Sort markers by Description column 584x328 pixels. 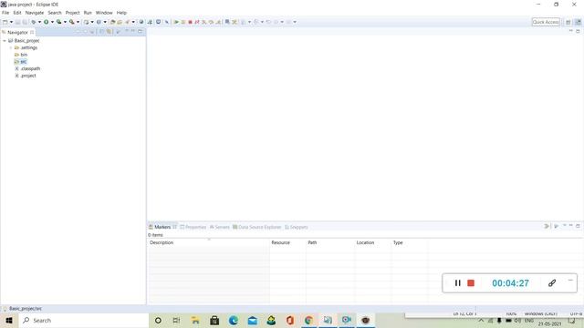[x=209, y=242]
